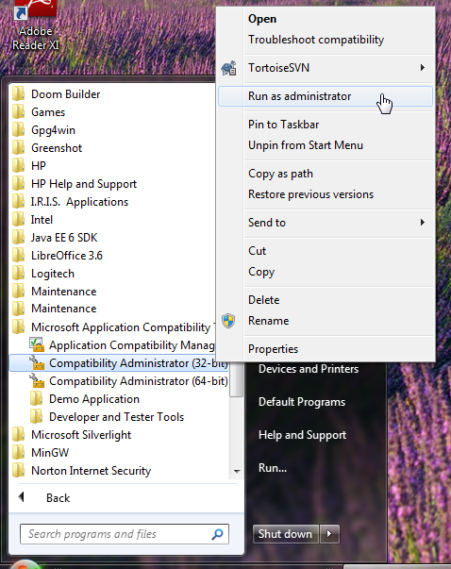Click the TortoiseSVN turtle icon
The width and height of the screenshot is (451, 569).
(x=229, y=68)
